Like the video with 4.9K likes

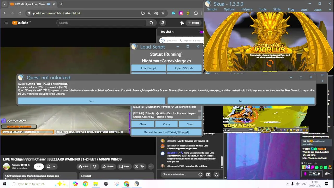[83, 166]
